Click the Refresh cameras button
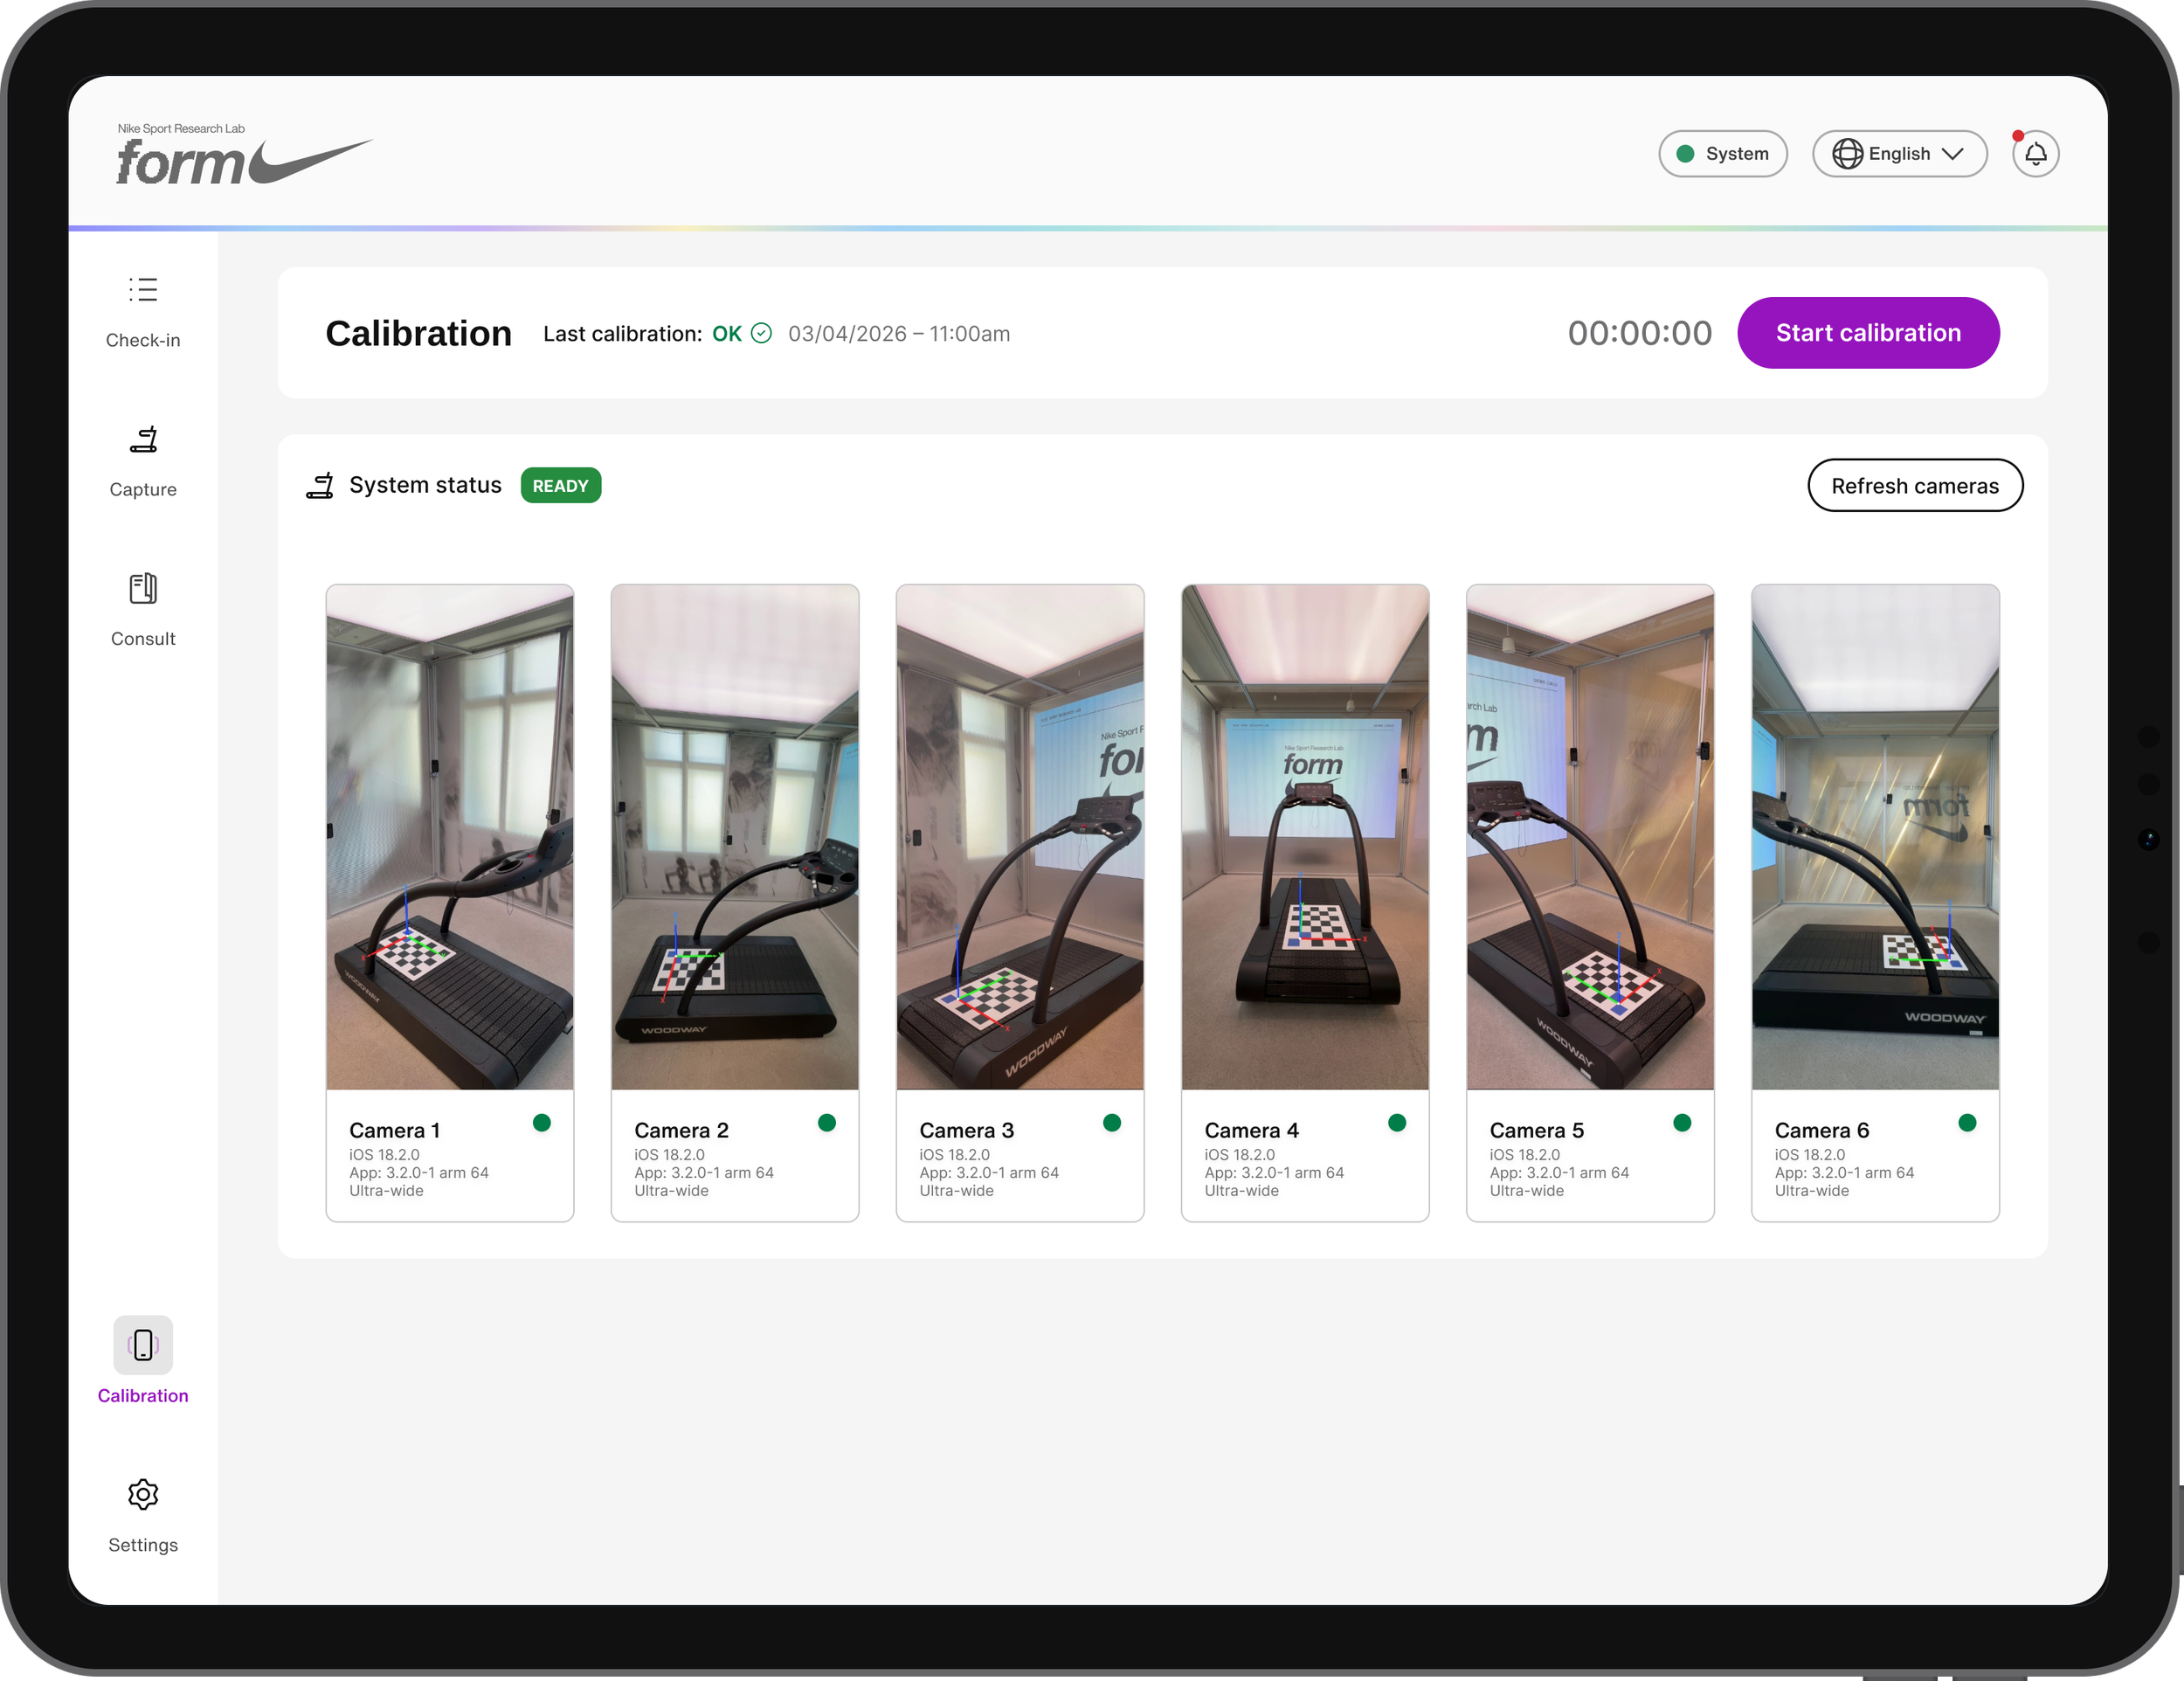Viewport: 2184px width, 1681px height. point(1915,486)
